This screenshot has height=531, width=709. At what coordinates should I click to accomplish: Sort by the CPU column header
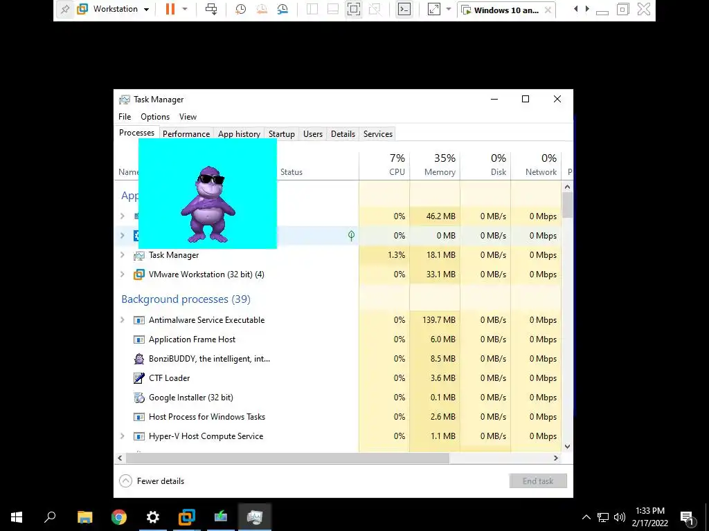pos(384,165)
